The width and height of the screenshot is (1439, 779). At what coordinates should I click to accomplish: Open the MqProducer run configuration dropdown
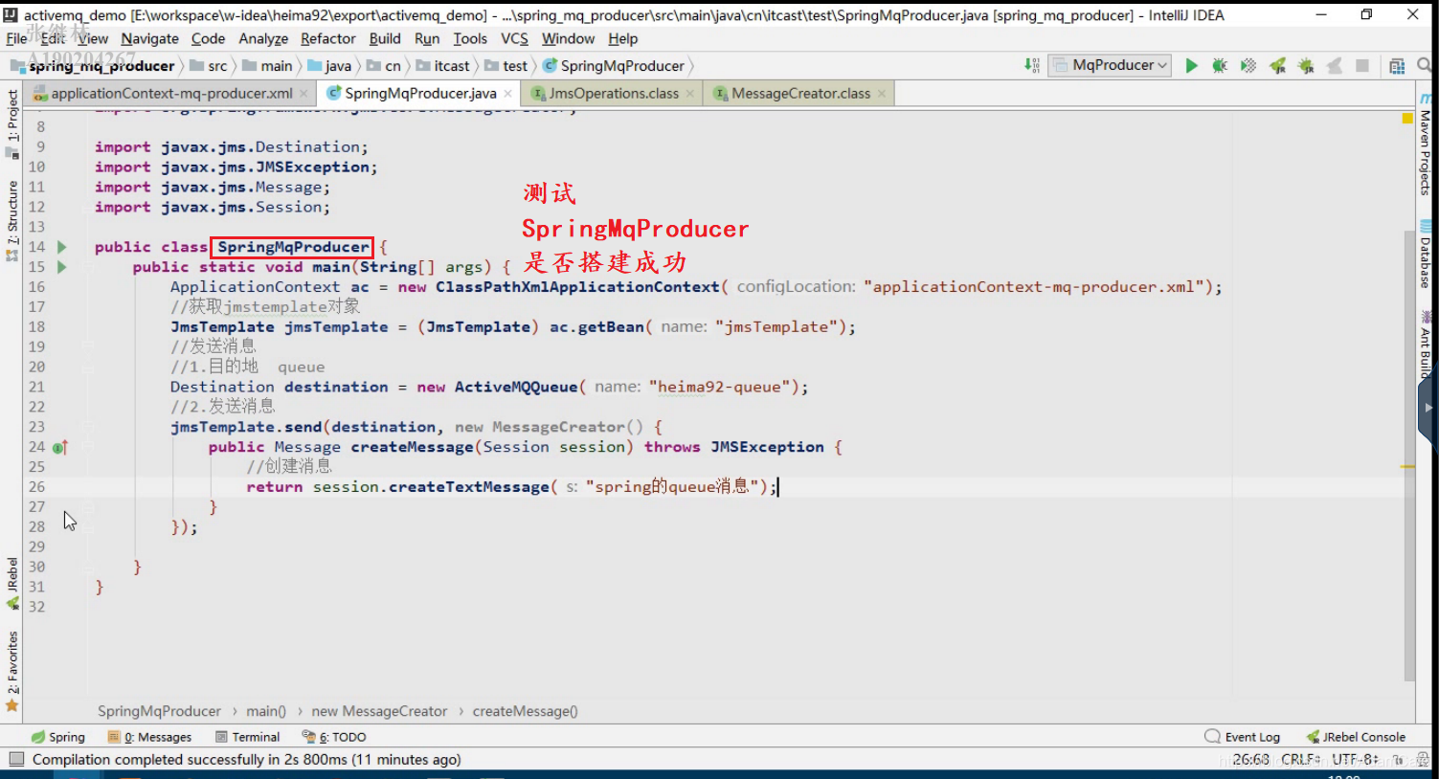(x=1112, y=65)
